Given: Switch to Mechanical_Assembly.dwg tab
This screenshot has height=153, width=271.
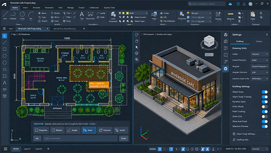Looking at the screenshot, I should coord(65,29).
